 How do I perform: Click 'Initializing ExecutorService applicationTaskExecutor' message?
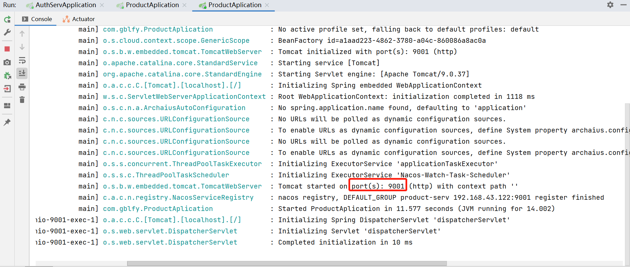tap(388, 164)
